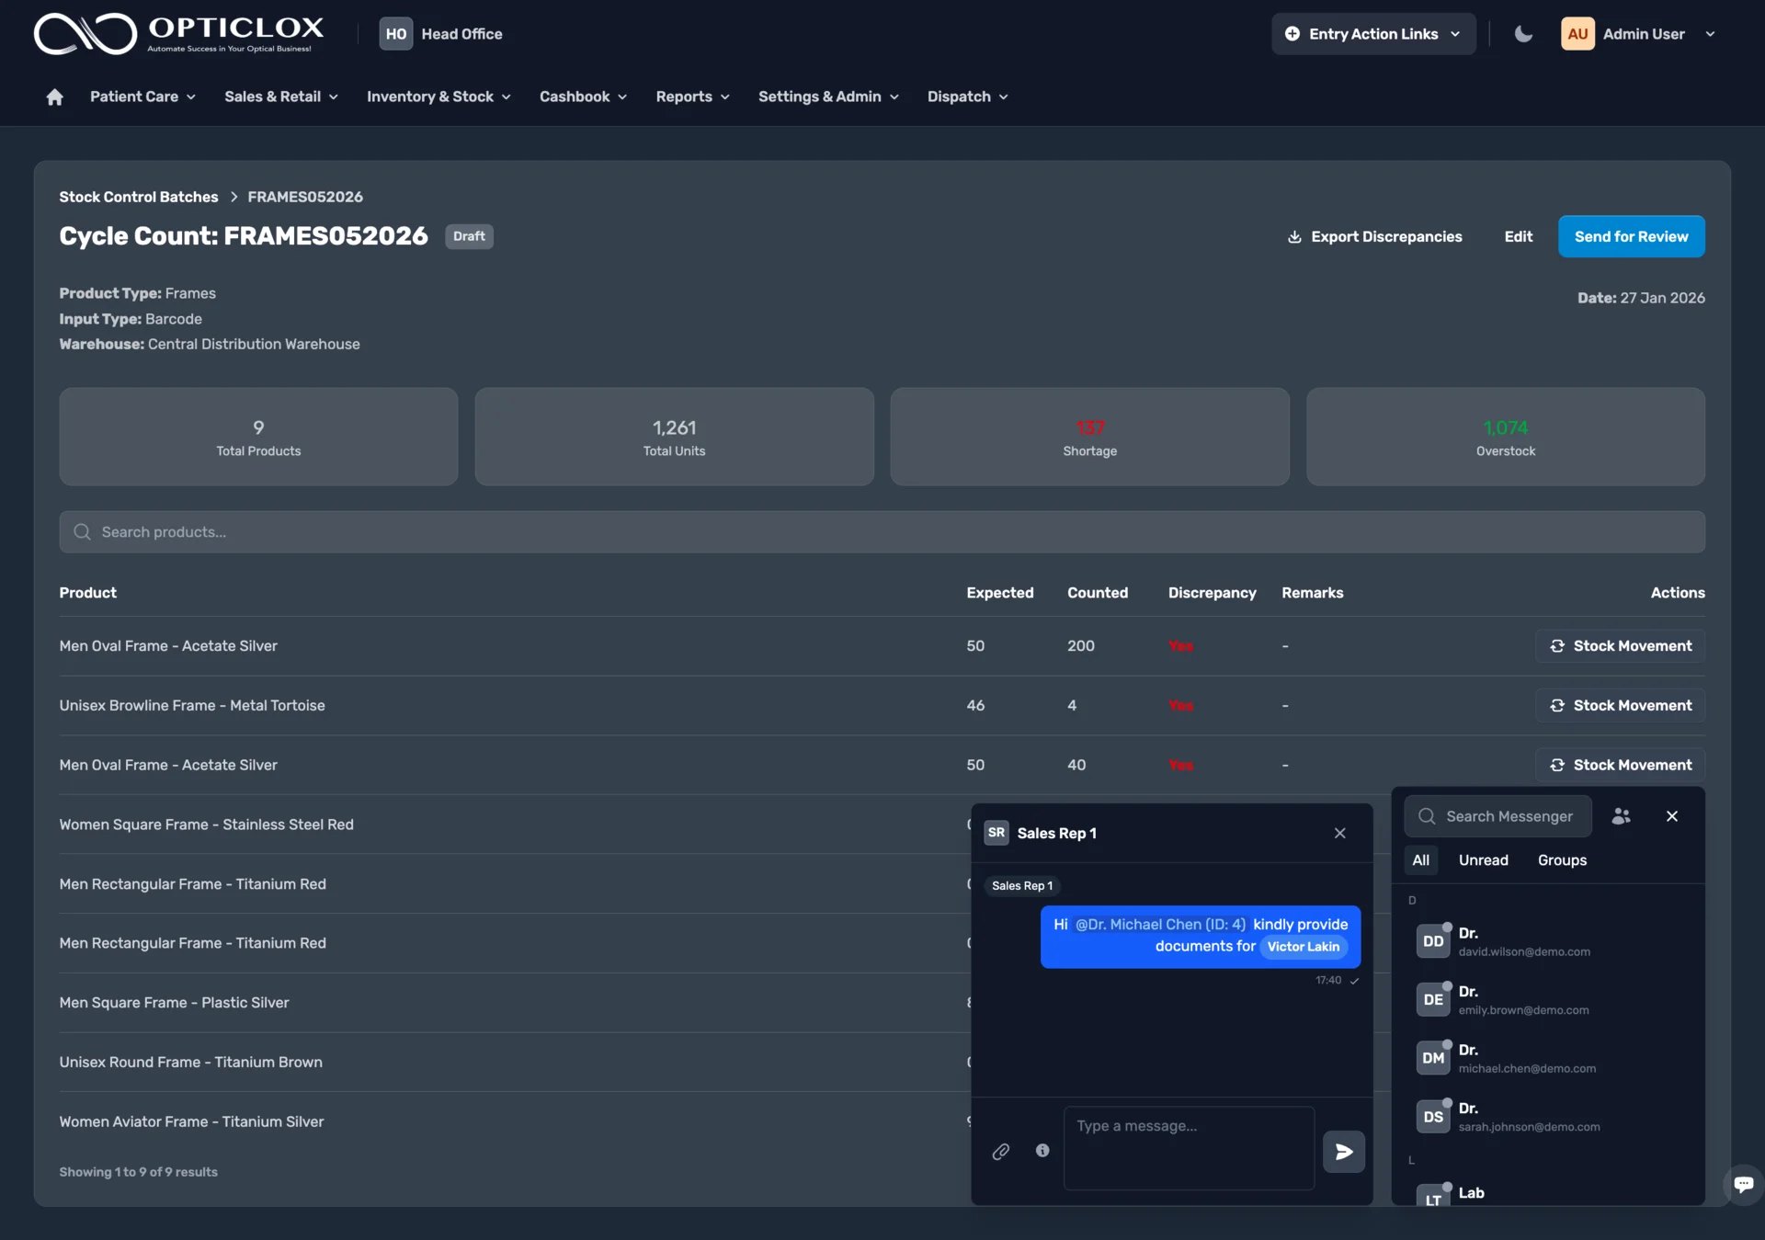1765x1240 pixels.
Task: Click the home icon in navigation bar
Action: [x=54, y=97]
